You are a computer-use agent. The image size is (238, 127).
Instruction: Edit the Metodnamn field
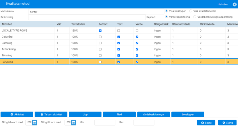pos(96,12)
